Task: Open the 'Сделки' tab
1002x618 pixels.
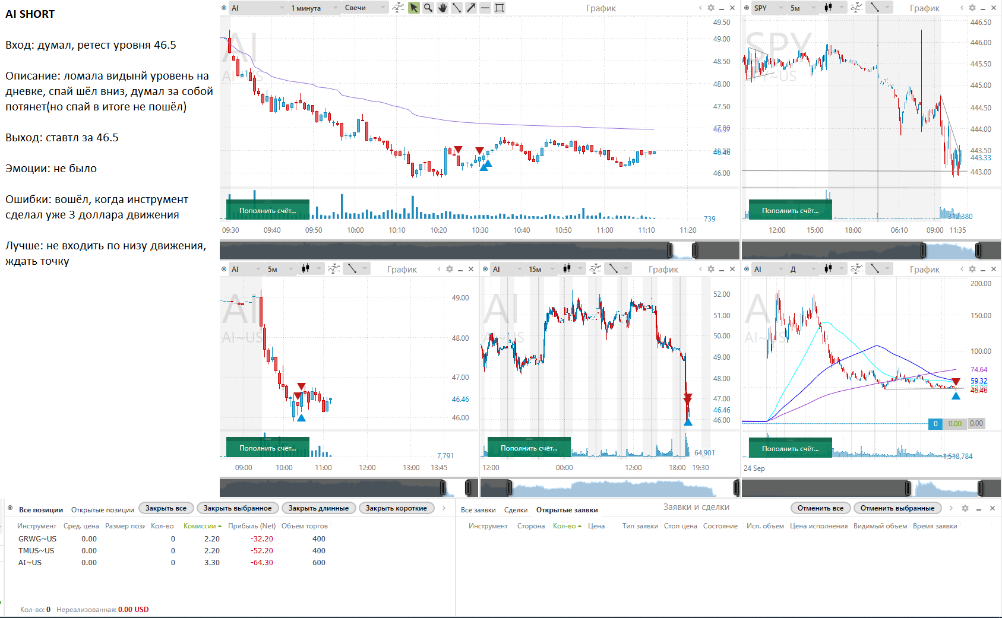Action: click(x=516, y=509)
